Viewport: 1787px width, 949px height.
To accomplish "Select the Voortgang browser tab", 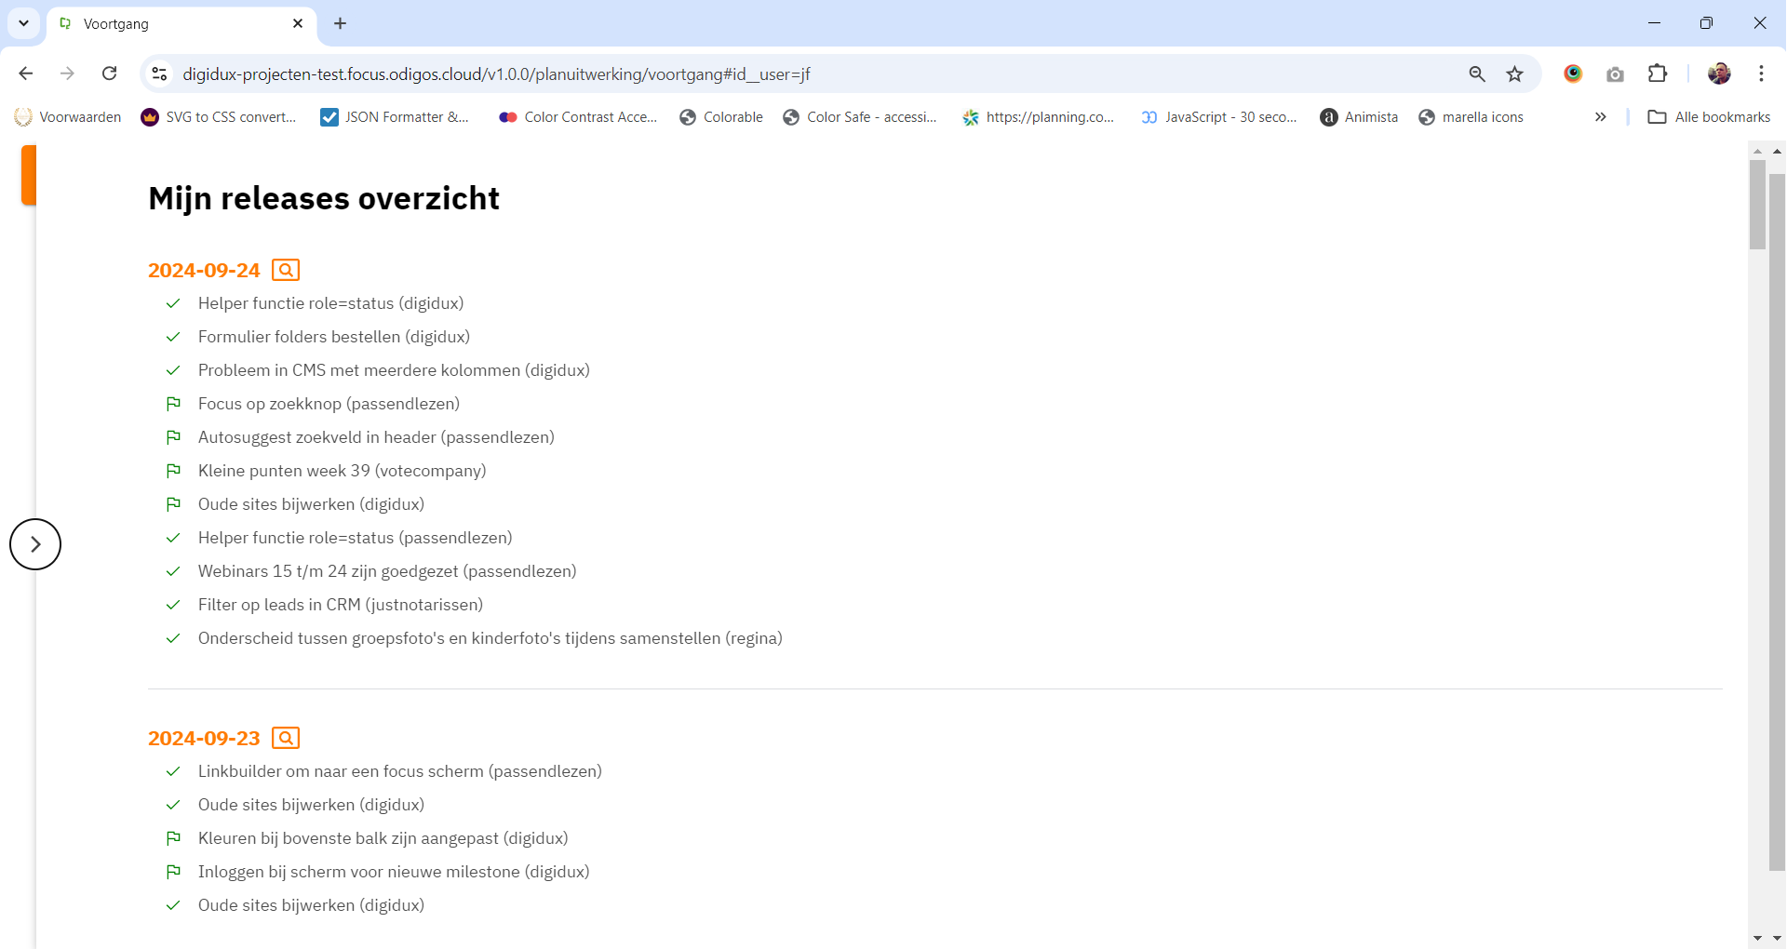I will pyautogui.click(x=181, y=24).
